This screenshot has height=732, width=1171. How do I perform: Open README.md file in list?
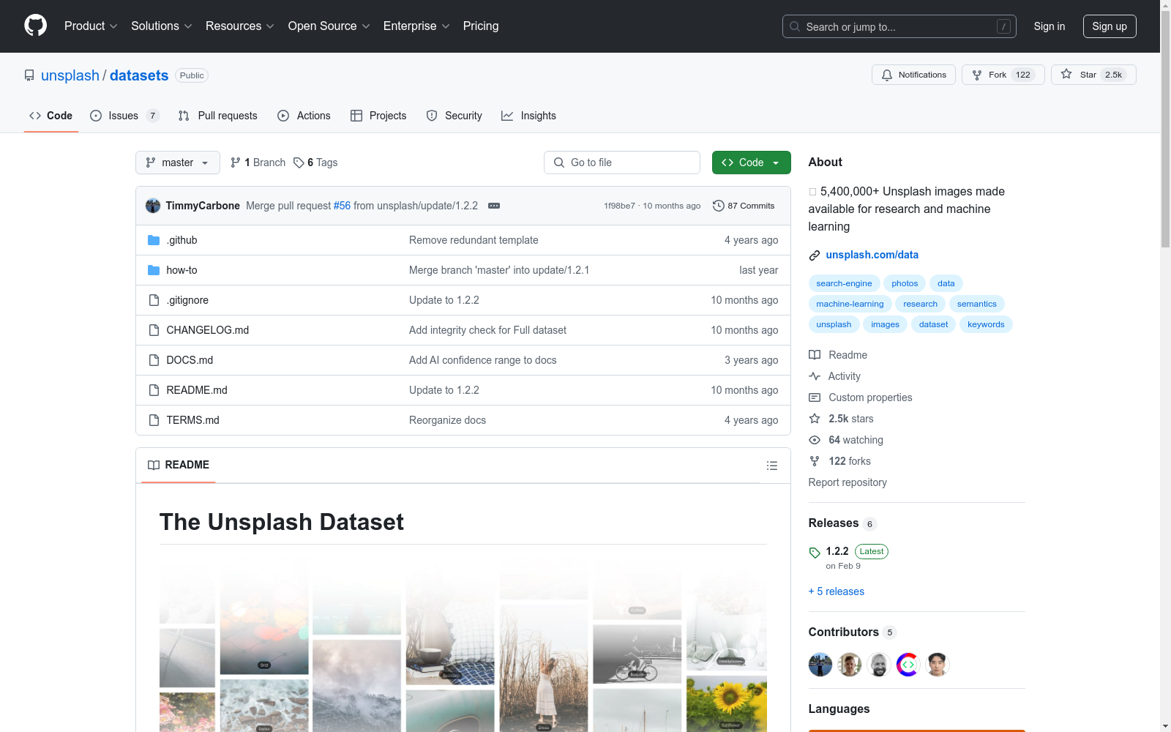[197, 390]
